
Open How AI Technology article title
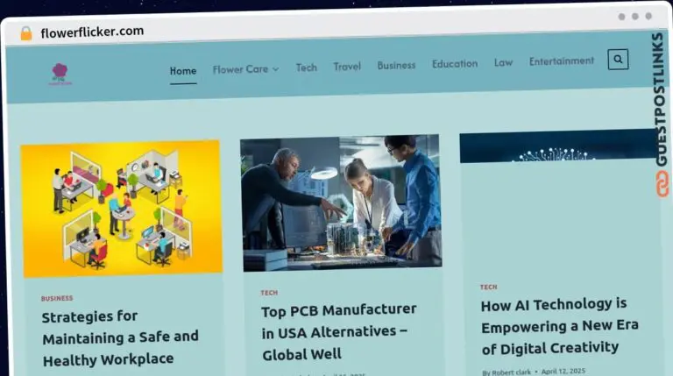(560, 327)
